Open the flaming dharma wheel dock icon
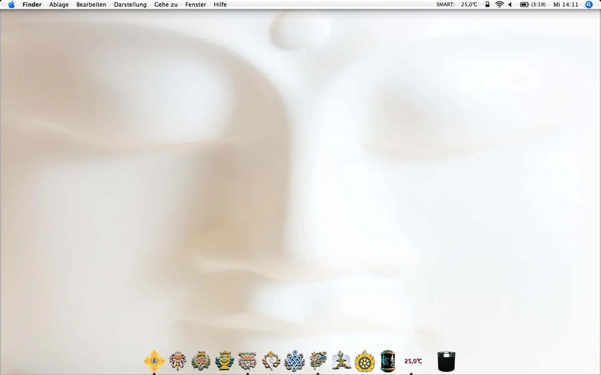Screen dimensions: 601x375 click(364, 361)
